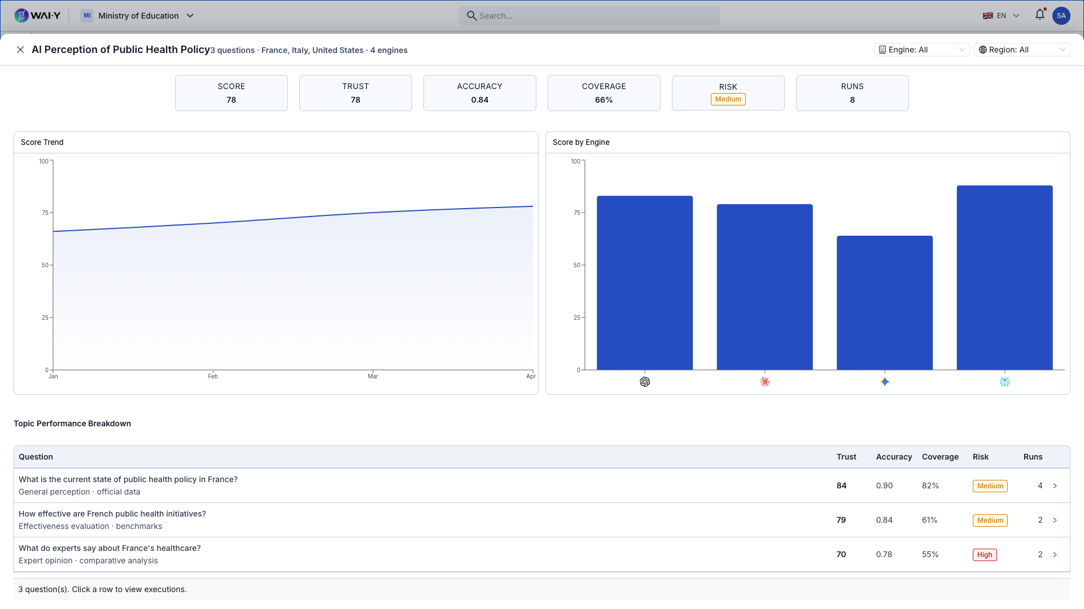Expand the France public health policy row
Screen dimensions: 1084x609
pos(1056,486)
